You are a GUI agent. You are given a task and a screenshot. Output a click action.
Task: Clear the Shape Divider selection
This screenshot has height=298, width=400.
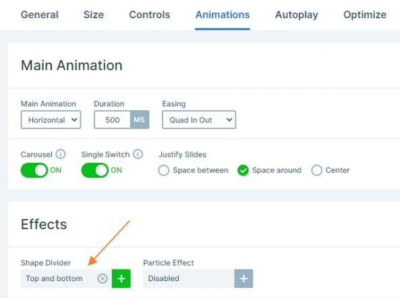click(x=103, y=278)
